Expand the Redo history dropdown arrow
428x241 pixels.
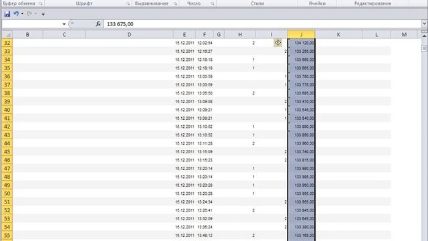[35, 13]
